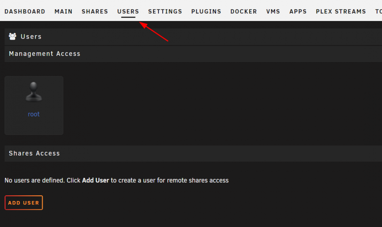Select the Users tab
382x227 pixels.
(128, 11)
